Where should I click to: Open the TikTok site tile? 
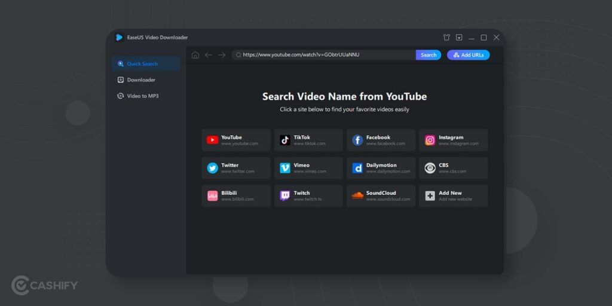[x=308, y=140]
